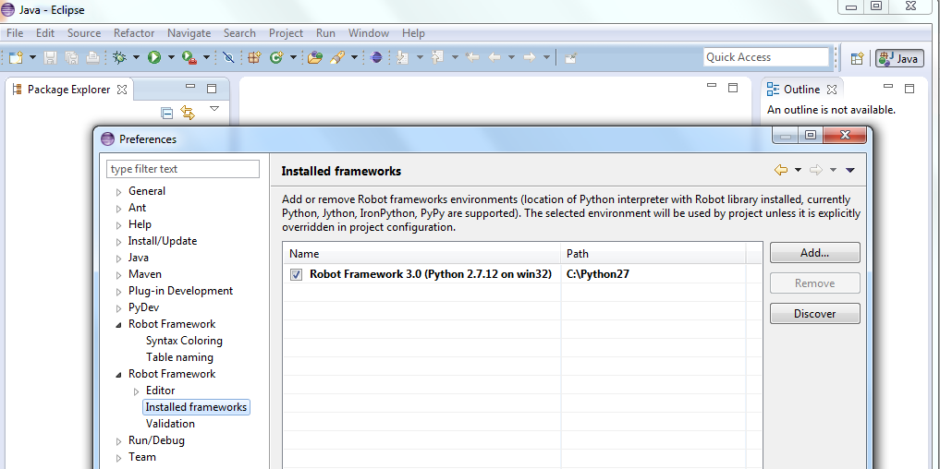Click grey Forward arrow in Preferences dialog
The height and width of the screenshot is (469, 940).
click(815, 170)
